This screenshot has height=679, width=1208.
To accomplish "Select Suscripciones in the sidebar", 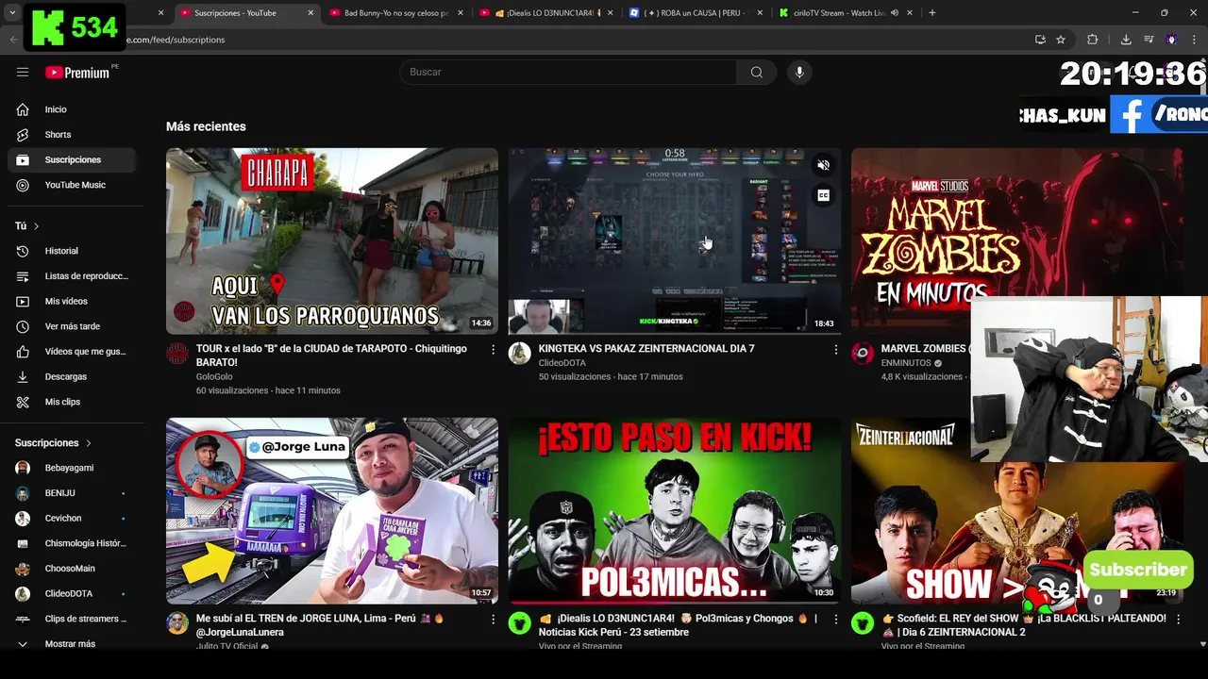I will 72,160.
